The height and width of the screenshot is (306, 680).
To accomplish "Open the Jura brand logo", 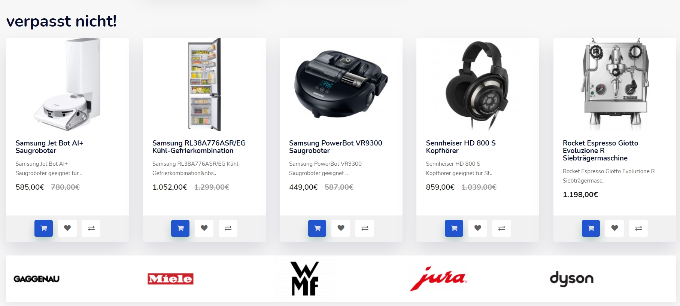I will 438,279.
